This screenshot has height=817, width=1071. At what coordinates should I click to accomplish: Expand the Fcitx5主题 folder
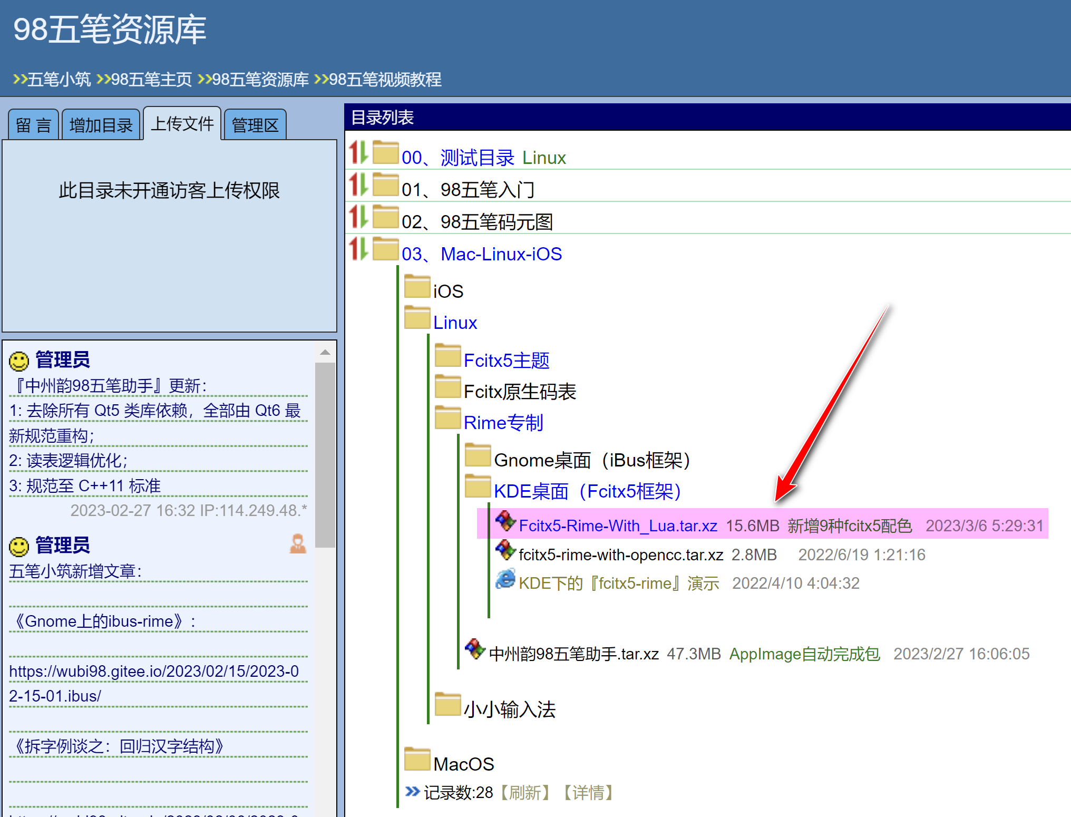click(507, 361)
